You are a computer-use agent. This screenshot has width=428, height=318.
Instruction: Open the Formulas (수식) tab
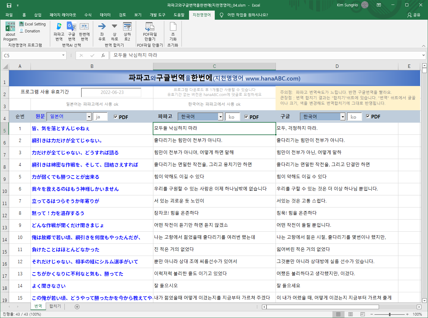click(x=88, y=15)
